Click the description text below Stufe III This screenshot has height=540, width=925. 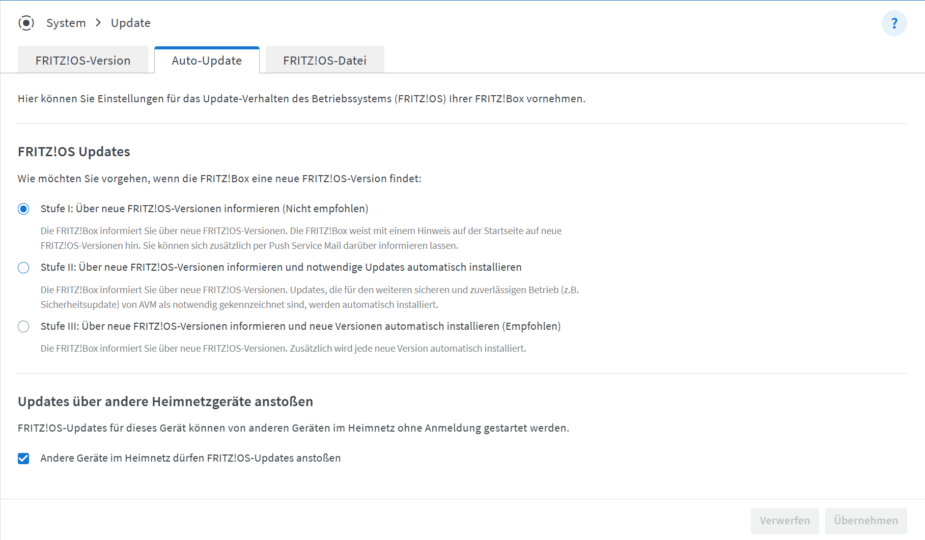click(x=283, y=349)
